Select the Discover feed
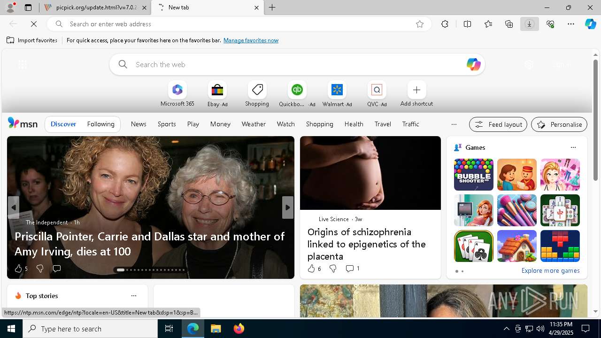601x338 pixels. 63,124
